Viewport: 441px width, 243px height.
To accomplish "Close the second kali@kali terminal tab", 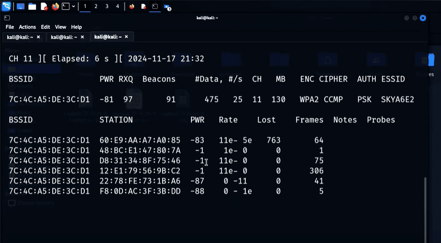I will 83,37.
